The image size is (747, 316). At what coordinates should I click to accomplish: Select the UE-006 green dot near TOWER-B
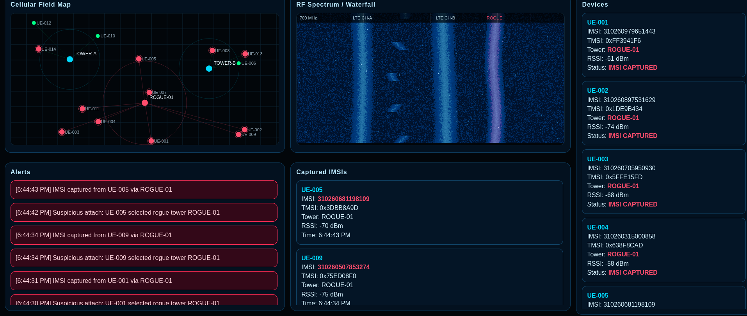click(239, 63)
